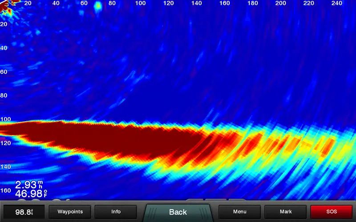
Task: Click the 20 mark on the top range scale
Action: point(28,3)
